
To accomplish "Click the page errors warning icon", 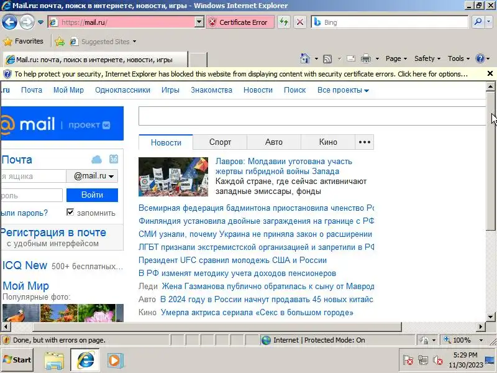I will coord(6,340).
